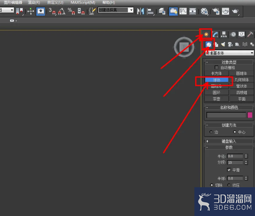Switch to the Create panel tab
The height and width of the screenshot is (216, 255).
pos(206,34)
